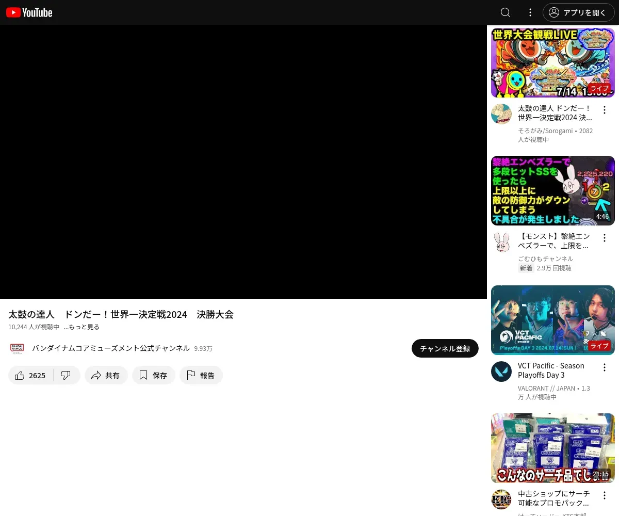Screen dimensions: 619x516
Task: Open the KTG channel avatar
Action: click(x=501, y=499)
